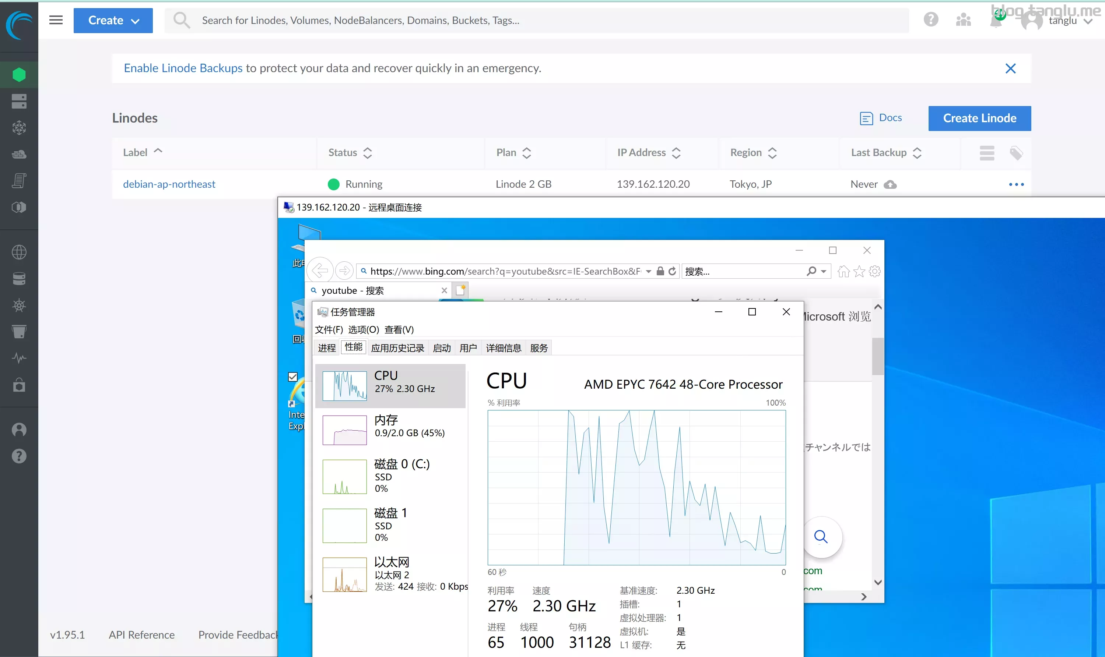Switch to the 详细信息 tab in Task Manager
This screenshot has width=1105, height=657.
tap(503, 348)
